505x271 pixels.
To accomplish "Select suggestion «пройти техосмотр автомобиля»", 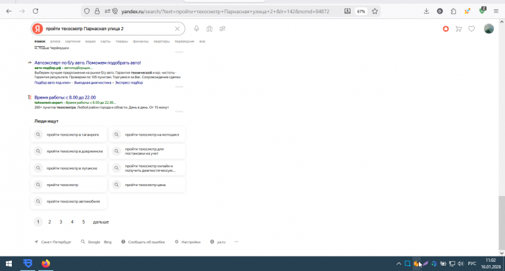I will 68,201.
